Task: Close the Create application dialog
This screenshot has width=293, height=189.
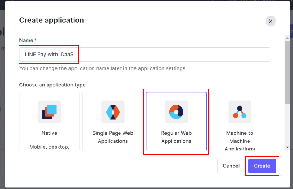Action: click(x=271, y=21)
